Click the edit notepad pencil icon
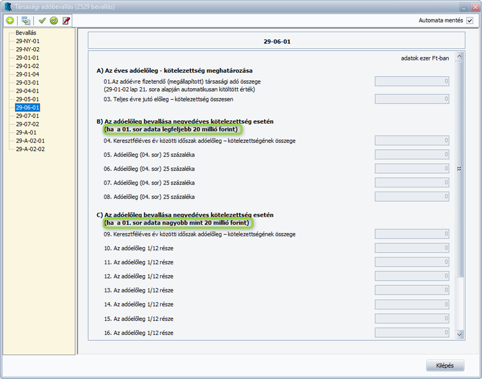Screen dimensions: 482x379 tap(66, 20)
